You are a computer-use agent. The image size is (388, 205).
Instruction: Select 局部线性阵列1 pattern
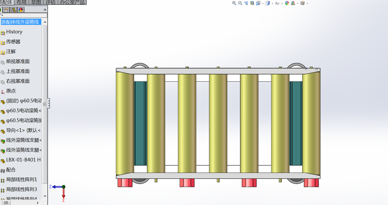click(x=22, y=180)
